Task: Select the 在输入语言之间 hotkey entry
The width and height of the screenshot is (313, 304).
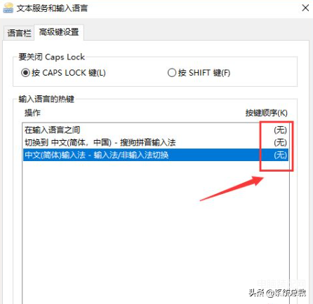Action: pos(156,130)
